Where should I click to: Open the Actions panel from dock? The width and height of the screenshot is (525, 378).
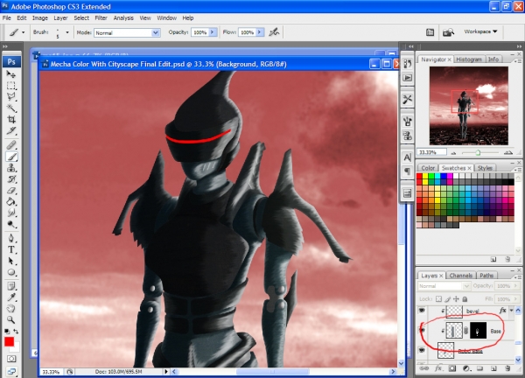point(408,78)
